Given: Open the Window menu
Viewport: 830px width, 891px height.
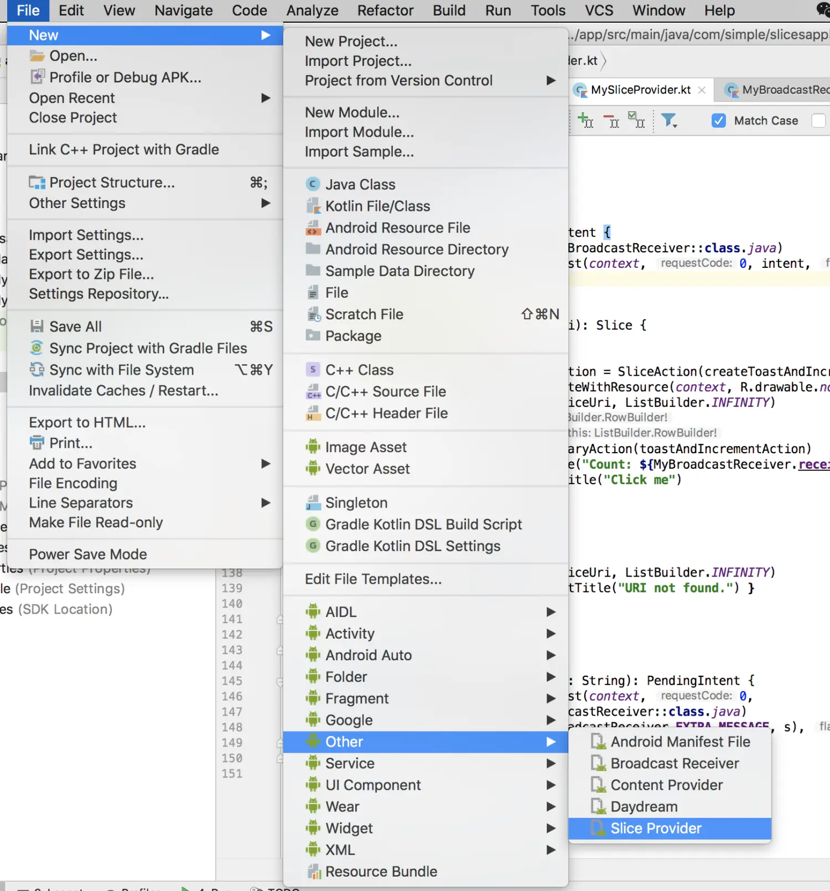Looking at the screenshot, I should (658, 11).
